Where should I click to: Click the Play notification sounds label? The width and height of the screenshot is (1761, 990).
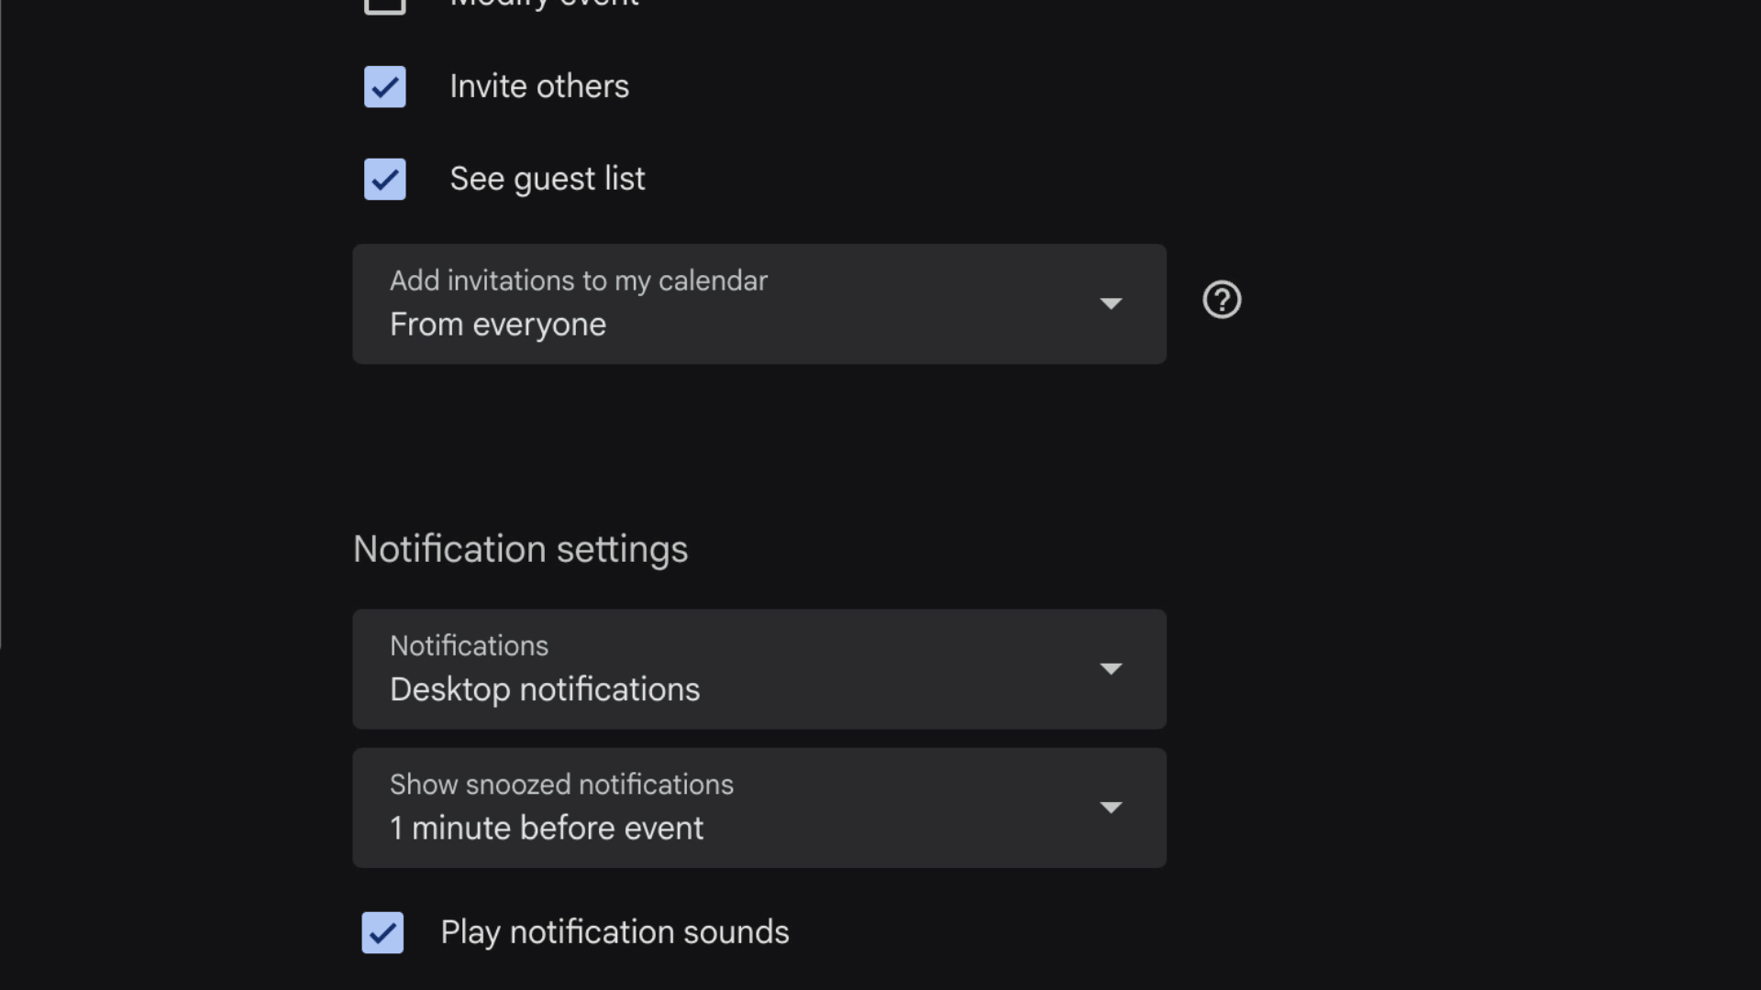pyautogui.click(x=615, y=932)
